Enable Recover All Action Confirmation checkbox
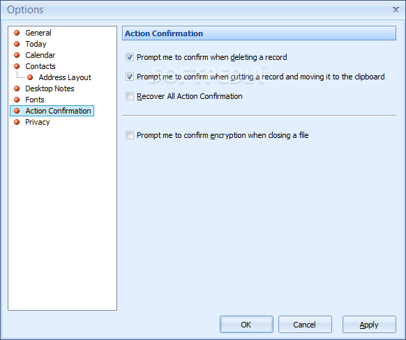The width and height of the screenshot is (406, 340). point(130,96)
